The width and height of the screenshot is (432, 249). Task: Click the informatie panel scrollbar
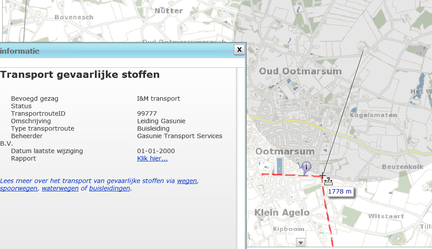tap(240, 158)
